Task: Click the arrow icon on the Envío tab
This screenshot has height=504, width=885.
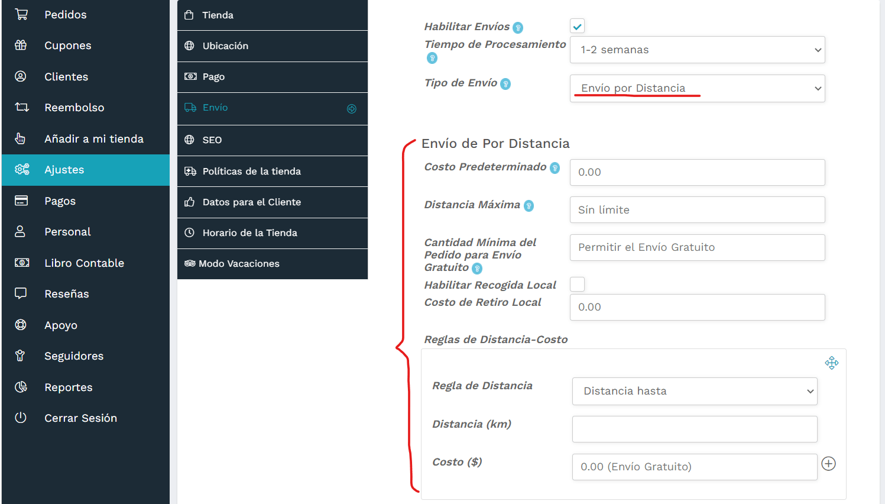Action: point(352,109)
